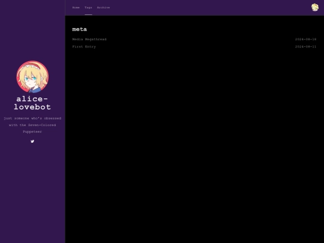Click the 2024-08-18 post date
Viewport: 324px width, 243px height.
[x=305, y=39]
